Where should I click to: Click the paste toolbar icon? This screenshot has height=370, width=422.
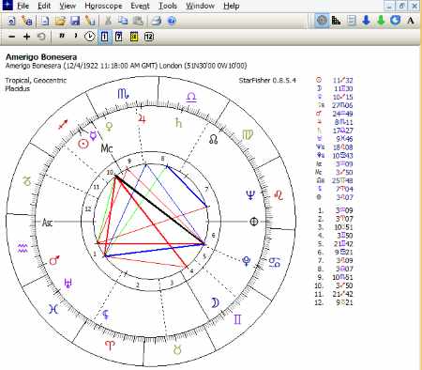[x=138, y=21]
